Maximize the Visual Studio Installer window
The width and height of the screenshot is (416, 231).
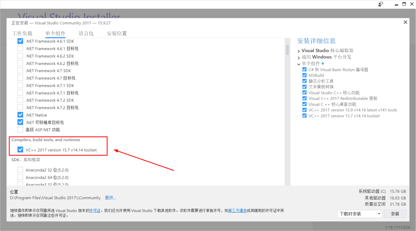404,4
